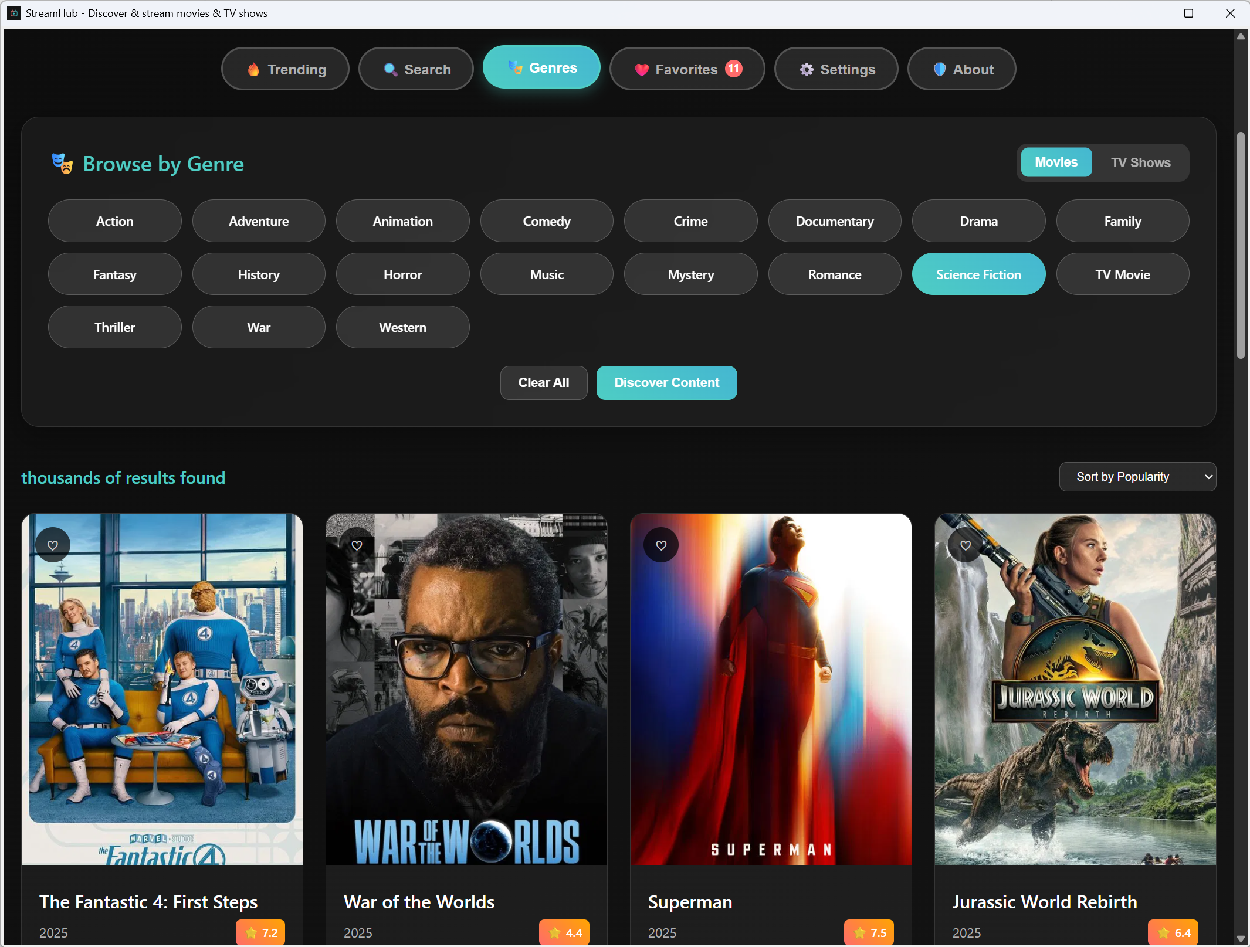1250x947 pixels.
Task: Deselect the Science Fiction genre
Action: coord(979,274)
